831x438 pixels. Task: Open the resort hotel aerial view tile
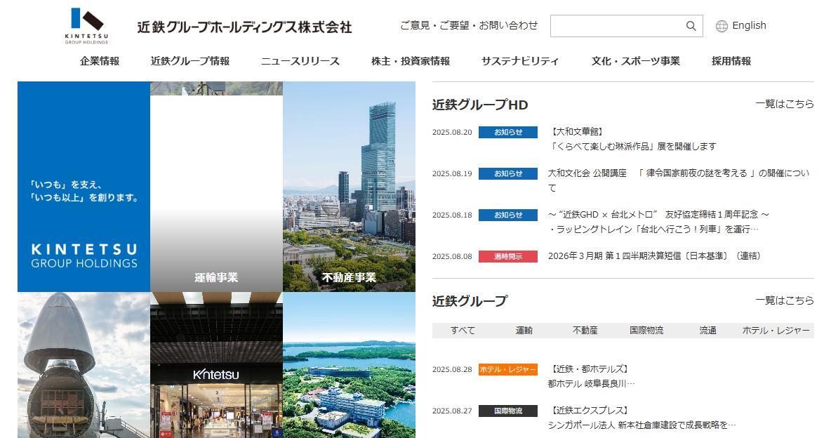[350, 366]
